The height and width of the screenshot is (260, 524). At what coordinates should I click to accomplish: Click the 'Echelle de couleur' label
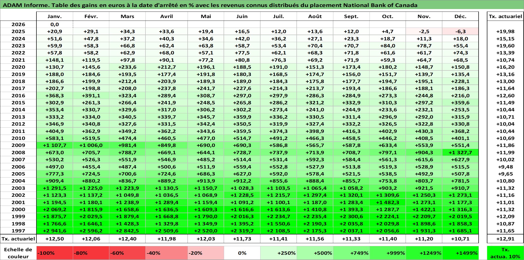18,253
